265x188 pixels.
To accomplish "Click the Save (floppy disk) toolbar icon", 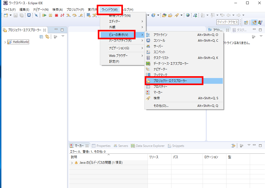I will click(x=15, y=15).
